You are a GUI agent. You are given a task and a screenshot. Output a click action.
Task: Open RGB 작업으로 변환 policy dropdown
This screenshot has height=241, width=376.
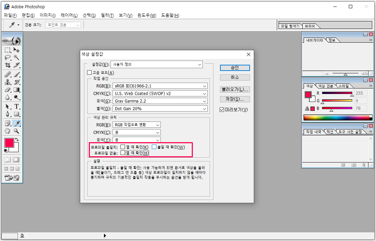coord(137,125)
